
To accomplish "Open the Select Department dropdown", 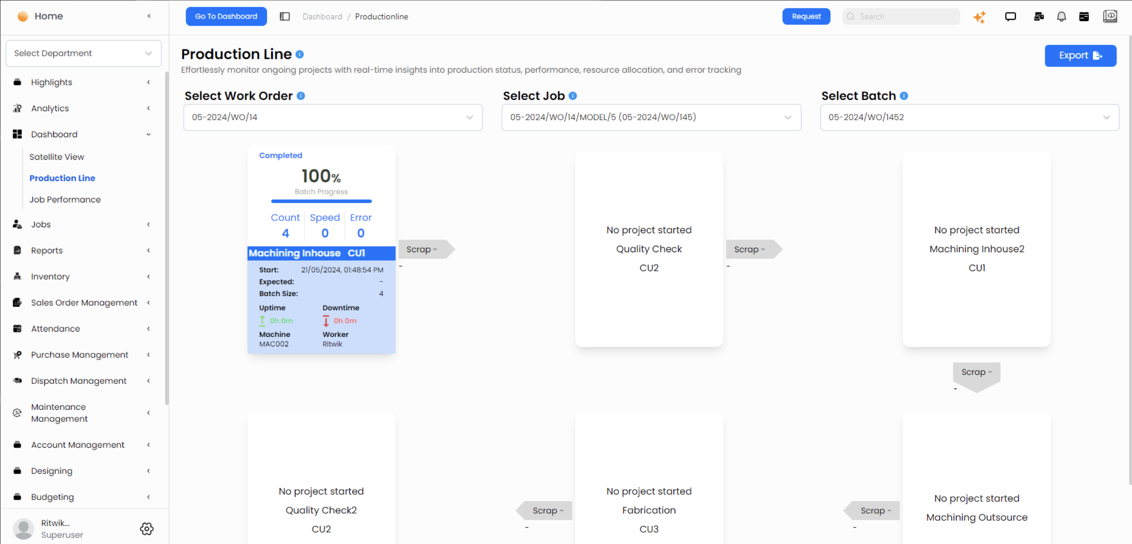I will click(84, 53).
